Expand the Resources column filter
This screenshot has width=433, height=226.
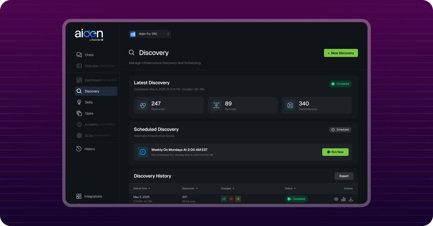click(197, 189)
